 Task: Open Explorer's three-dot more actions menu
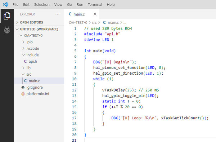tap(57, 14)
